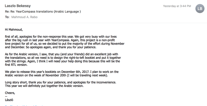Click the "--" signature separator

pyautogui.click(x=6, y=96)
